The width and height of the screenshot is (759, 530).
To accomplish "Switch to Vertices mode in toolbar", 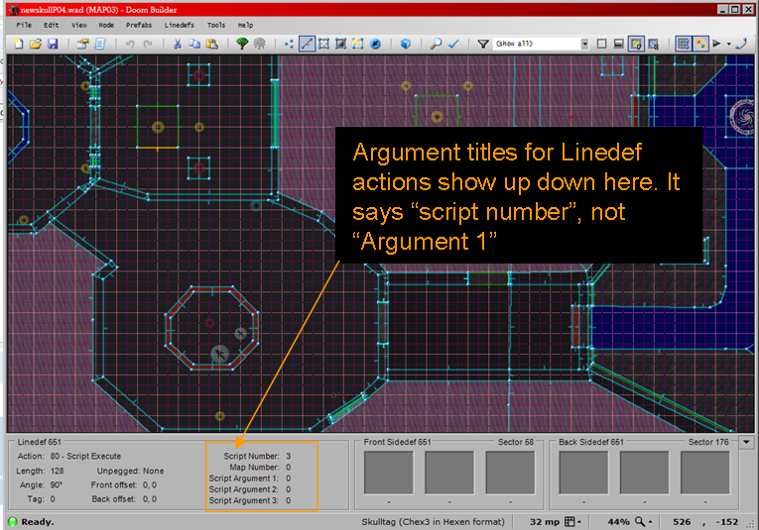I will (290, 44).
